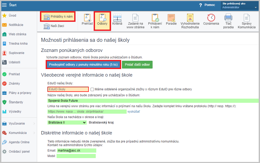Image resolution: width=260 pixels, height=163 pixels.
Task: Click the Pridať ďalší odbor button
Action: pyautogui.click(x=137, y=65)
